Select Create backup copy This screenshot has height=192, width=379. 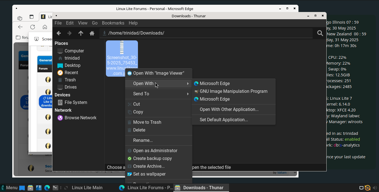[x=159, y=159]
